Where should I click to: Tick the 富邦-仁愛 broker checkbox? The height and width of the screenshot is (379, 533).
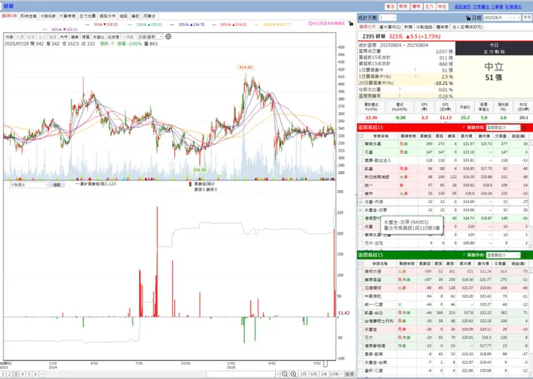click(360, 370)
